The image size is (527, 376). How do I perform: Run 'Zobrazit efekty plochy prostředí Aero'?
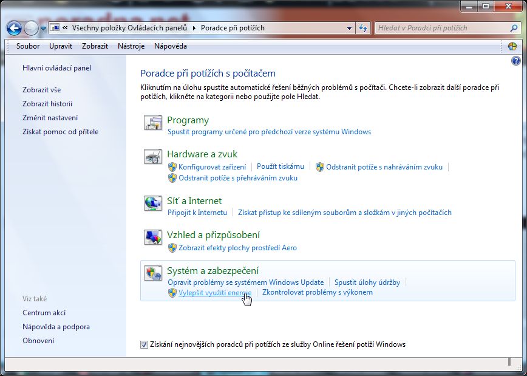point(237,248)
